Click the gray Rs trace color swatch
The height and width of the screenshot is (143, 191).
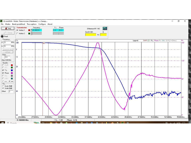tap(12, 76)
